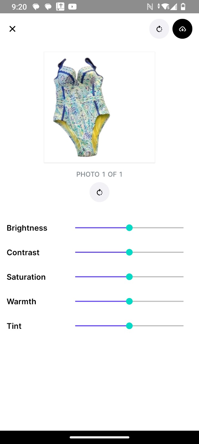Click the right end of Saturation track
Viewport: 199px width, 444px height.
tap(183, 277)
